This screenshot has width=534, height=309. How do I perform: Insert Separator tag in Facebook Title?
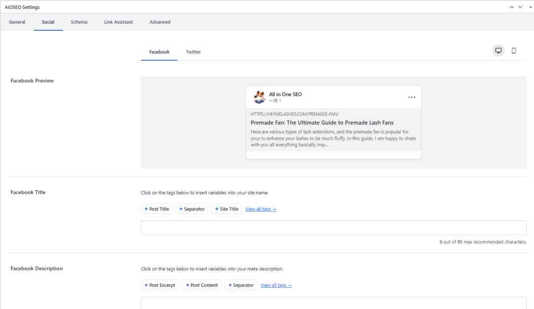coord(192,209)
